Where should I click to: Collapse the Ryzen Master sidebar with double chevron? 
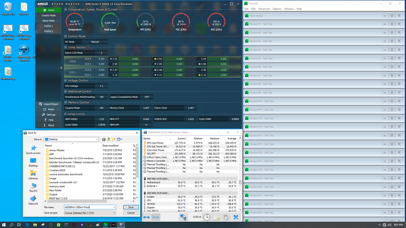[x=62, y=68]
